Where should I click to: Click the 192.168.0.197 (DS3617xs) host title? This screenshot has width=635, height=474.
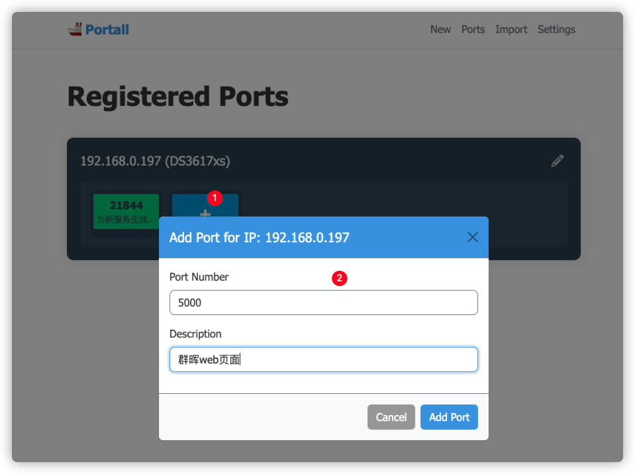click(155, 161)
